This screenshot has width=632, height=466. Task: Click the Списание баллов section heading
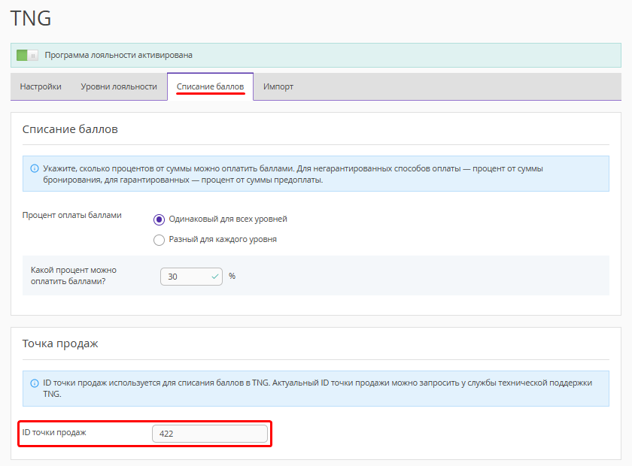coord(70,129)
